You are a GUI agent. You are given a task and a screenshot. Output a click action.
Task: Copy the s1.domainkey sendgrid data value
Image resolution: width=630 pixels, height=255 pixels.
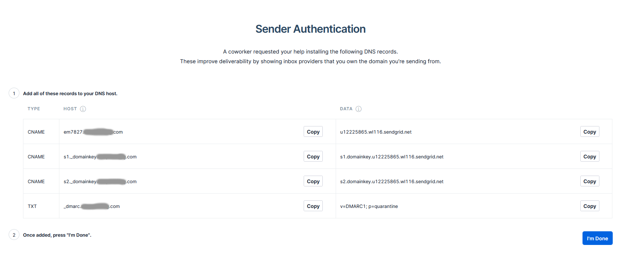click(589, 157)
